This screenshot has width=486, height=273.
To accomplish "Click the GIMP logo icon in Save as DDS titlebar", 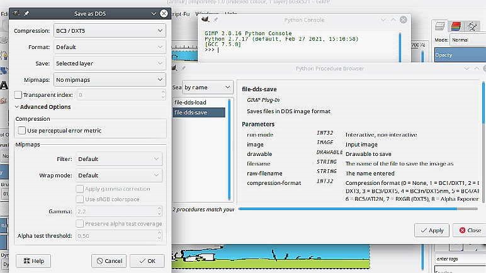I will coord(16,13).
